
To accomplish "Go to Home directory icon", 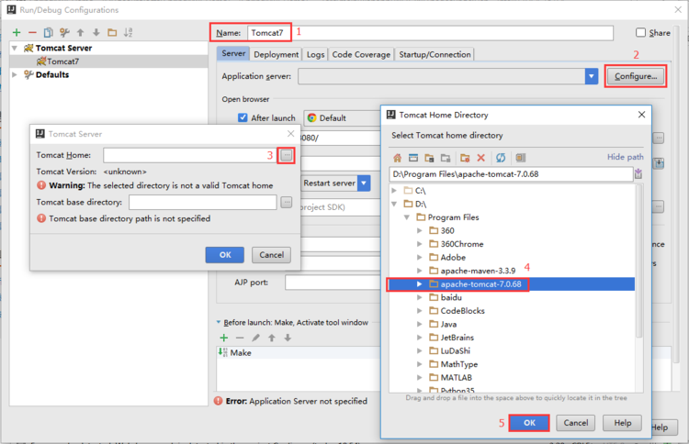I will tap(397, 158).
